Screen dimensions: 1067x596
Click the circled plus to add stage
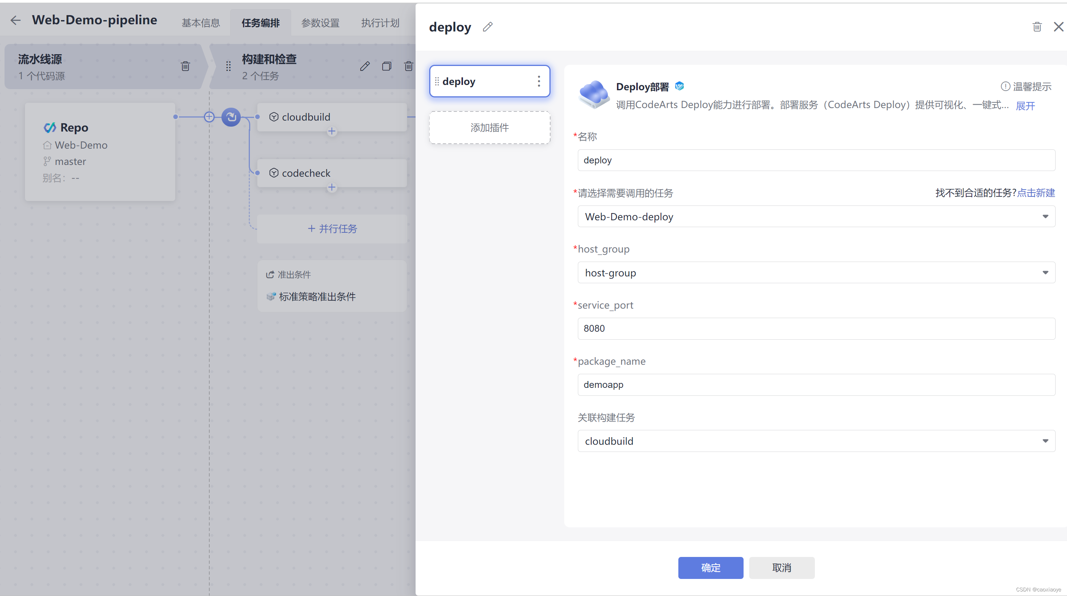point(209,117)
